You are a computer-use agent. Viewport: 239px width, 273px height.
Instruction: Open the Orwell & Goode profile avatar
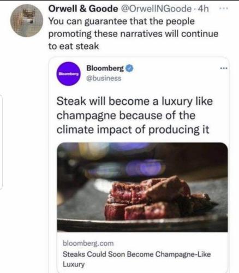(27, 21)
